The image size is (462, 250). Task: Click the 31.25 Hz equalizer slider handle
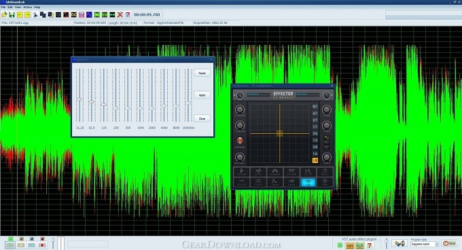(x=79, y=99)
